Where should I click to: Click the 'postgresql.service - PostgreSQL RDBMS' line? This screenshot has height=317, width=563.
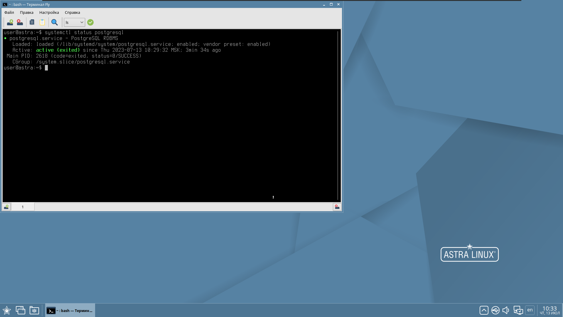(x=64, y=38)
